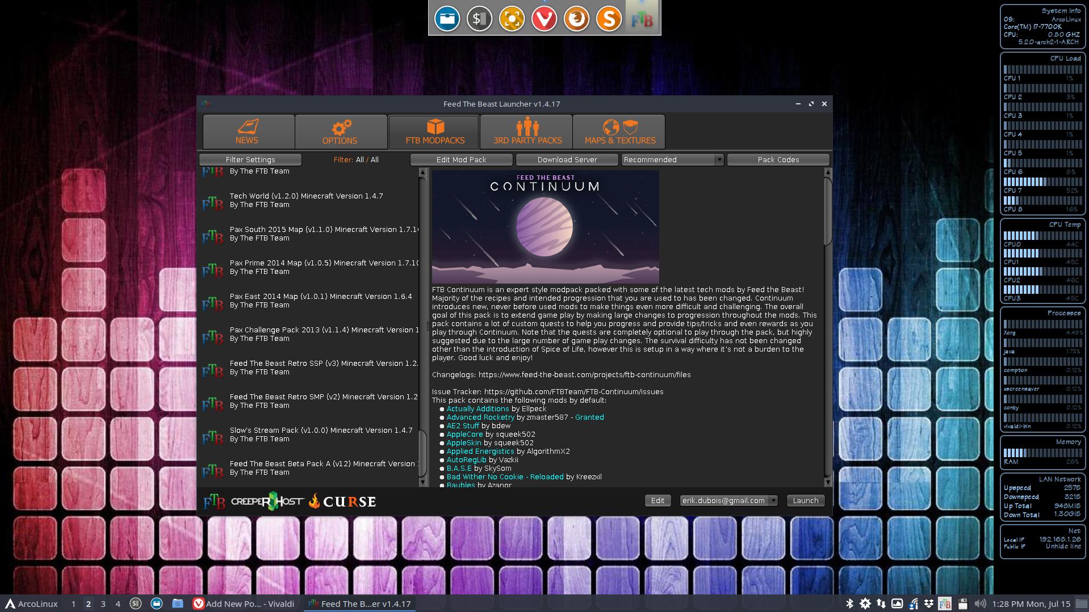Click the FTB logo in launcher footer
The image size is (1089, 612).
214,501
